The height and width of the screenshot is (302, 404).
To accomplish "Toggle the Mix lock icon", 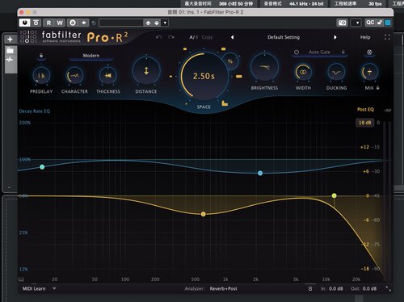I will point(377,87).
